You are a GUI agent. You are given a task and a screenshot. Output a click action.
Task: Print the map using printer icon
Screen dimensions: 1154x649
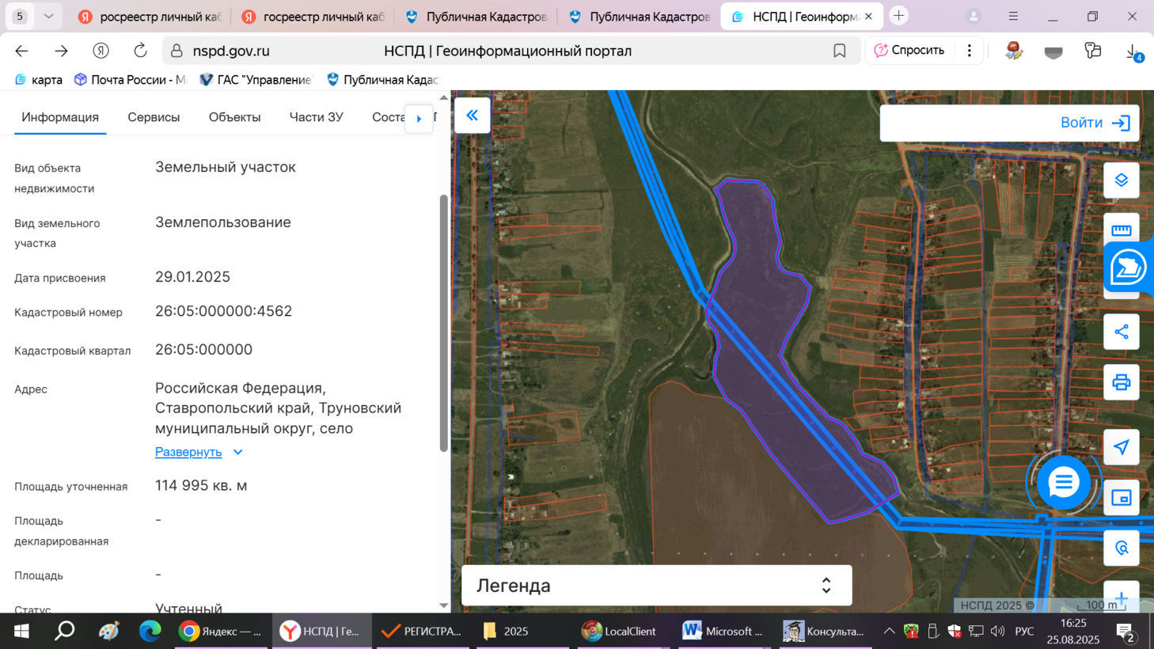coord(1121,382)
